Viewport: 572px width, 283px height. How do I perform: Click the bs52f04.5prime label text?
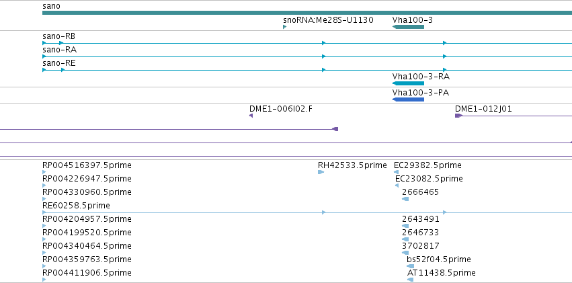click(x=439, y=259)
